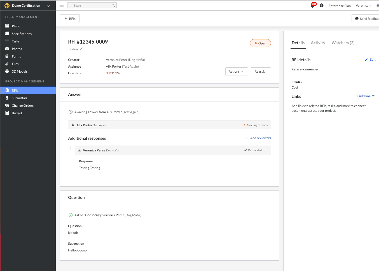Switch to the Watchers (2) tab
Image resolution: width=379 pixels, height=271 pixels.
pyautogui.click(x=343, y=43)
